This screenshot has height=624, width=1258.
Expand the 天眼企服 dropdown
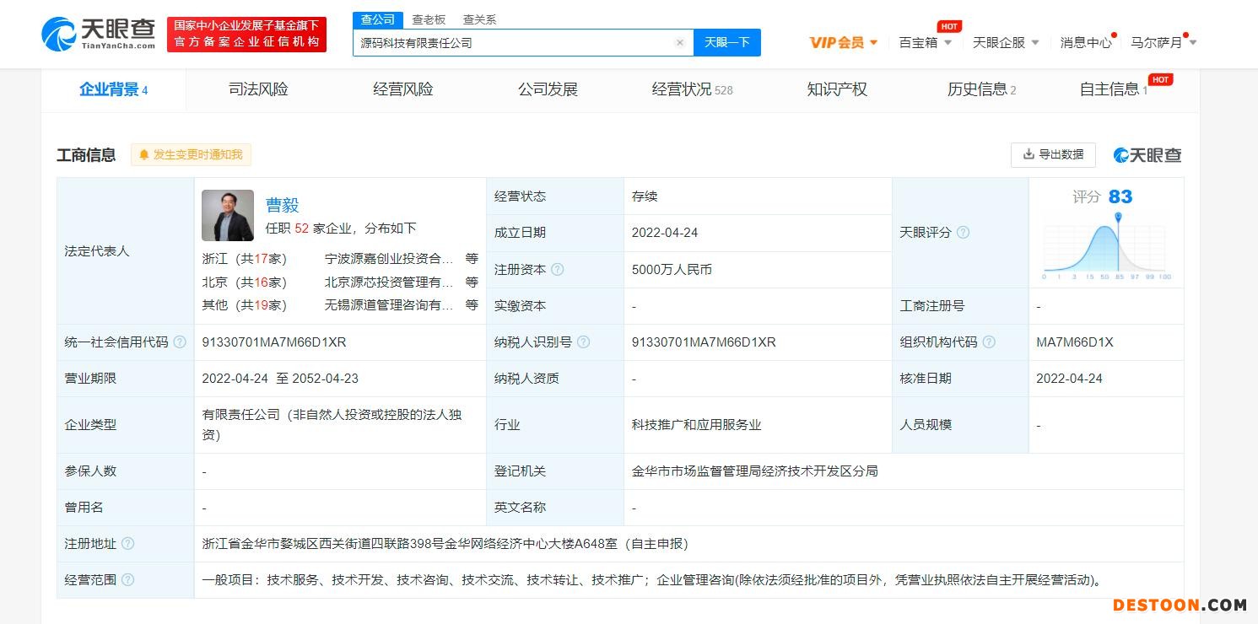pos(1005,42)
